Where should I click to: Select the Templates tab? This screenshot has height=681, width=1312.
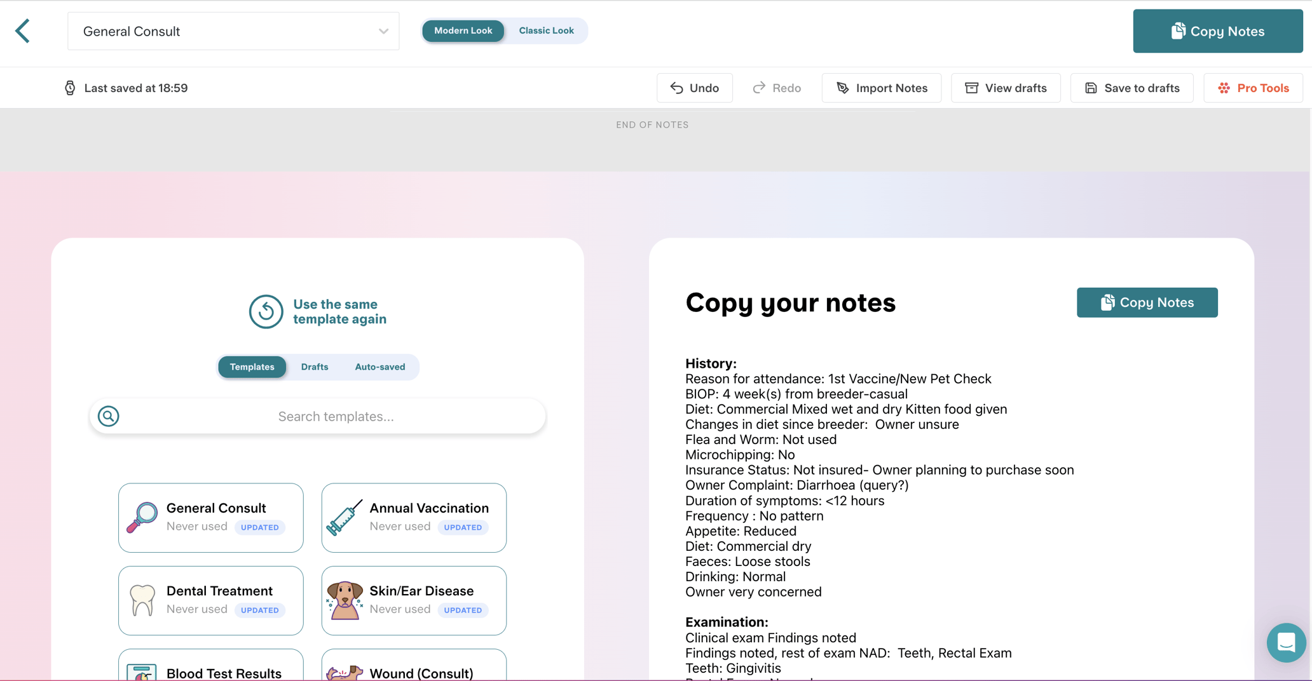(x=252, y=367)
